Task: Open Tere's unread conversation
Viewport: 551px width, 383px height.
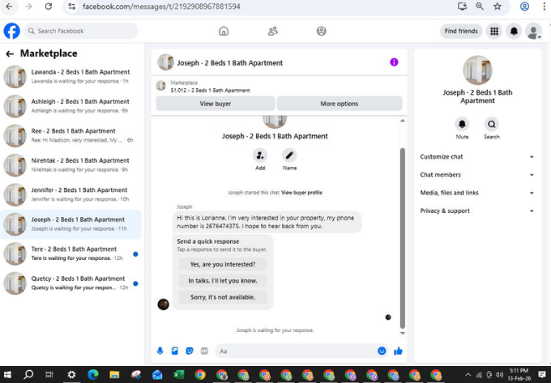Action: pyautogui.click(x=70, y=253)
